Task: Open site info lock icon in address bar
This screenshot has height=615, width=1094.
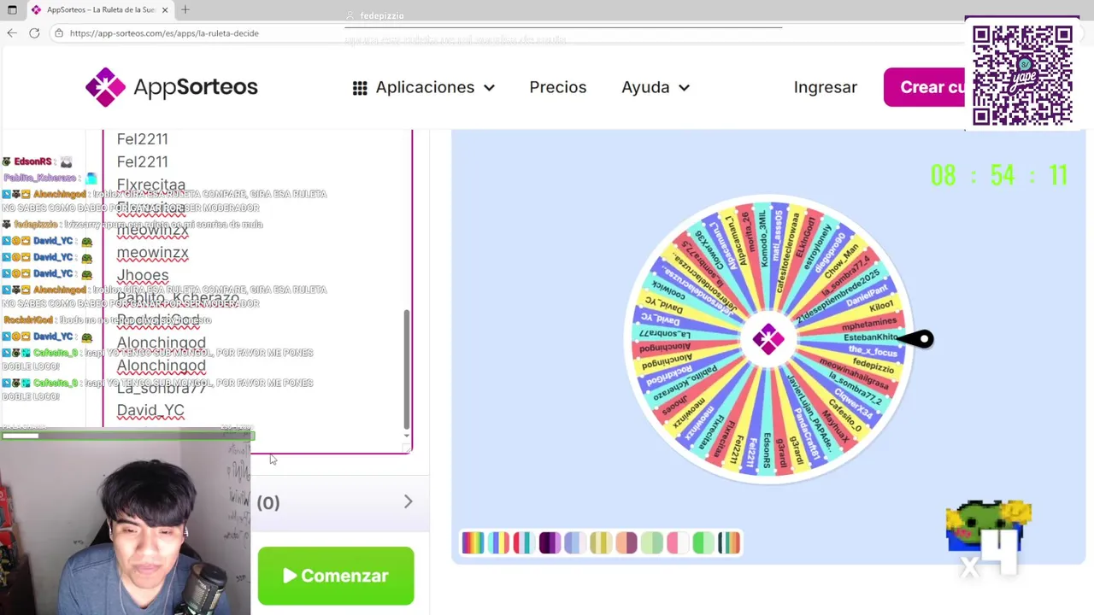Action: (x=58, y=33)
